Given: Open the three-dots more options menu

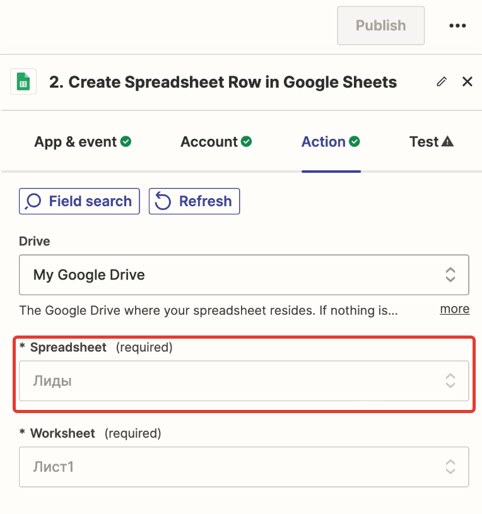Looking at the screenshot, I should [457, 26].
